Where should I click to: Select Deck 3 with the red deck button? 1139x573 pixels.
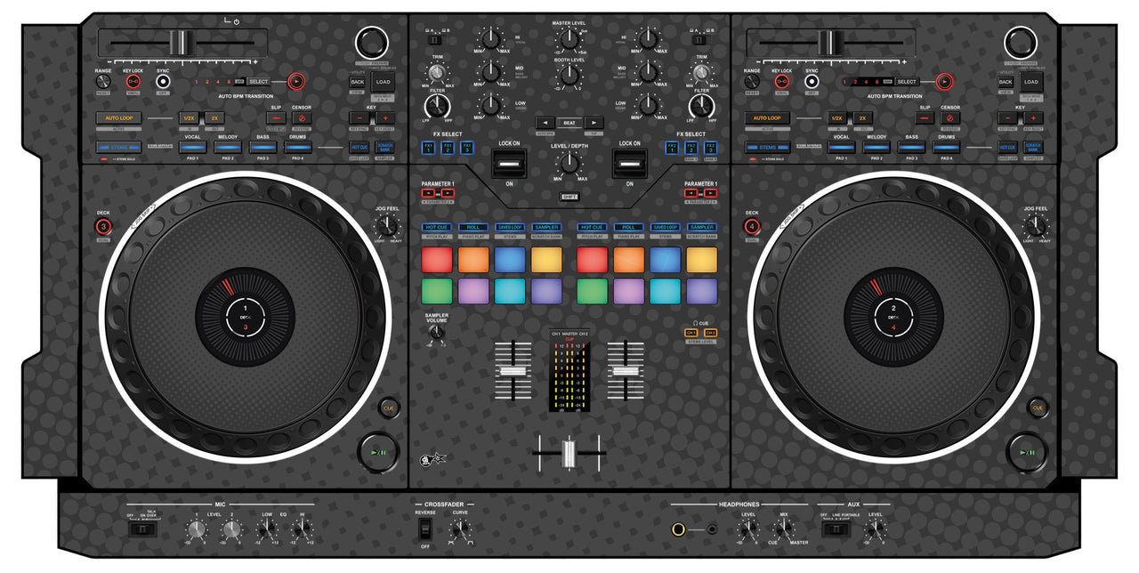coord(103,226)
